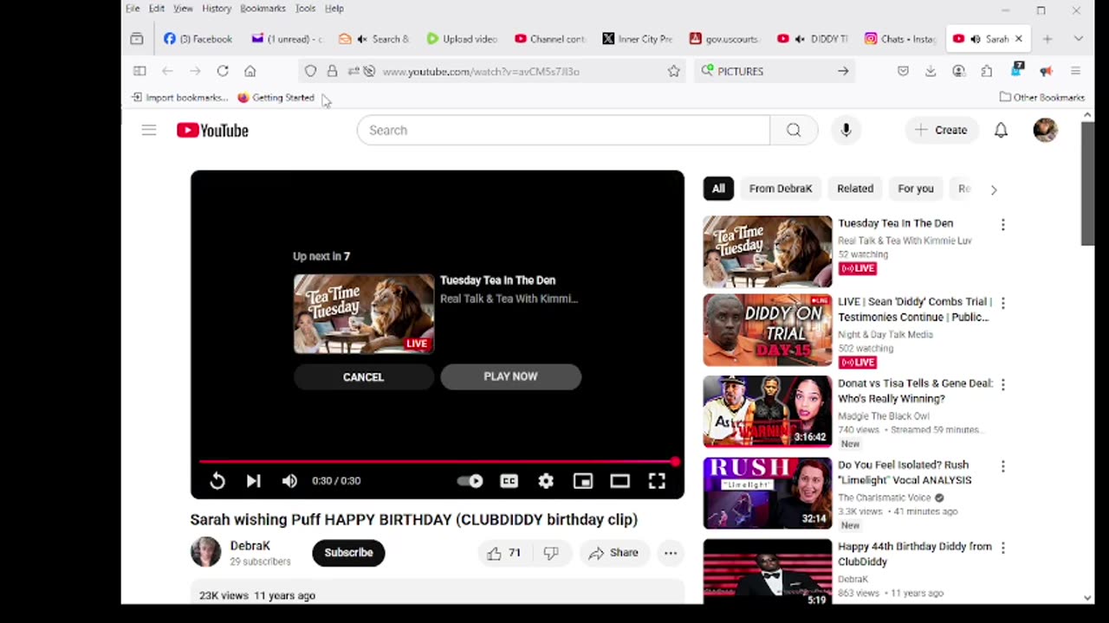The image size is (1109, 623).
Task: Open Firefox downloads panel
Action: [x=931, y=71]
